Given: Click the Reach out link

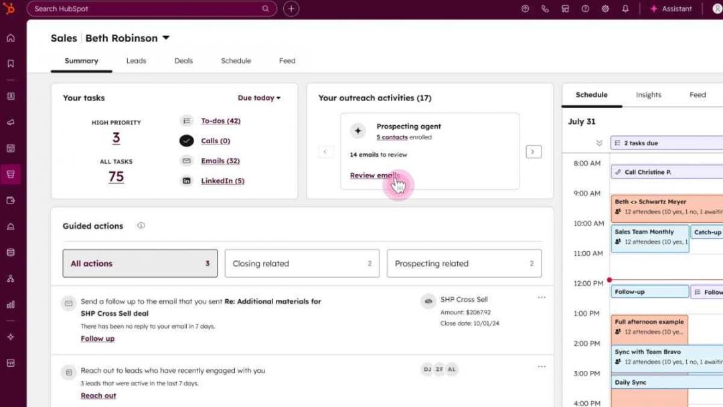Looking at the screenshot, I should click(98, 396).
